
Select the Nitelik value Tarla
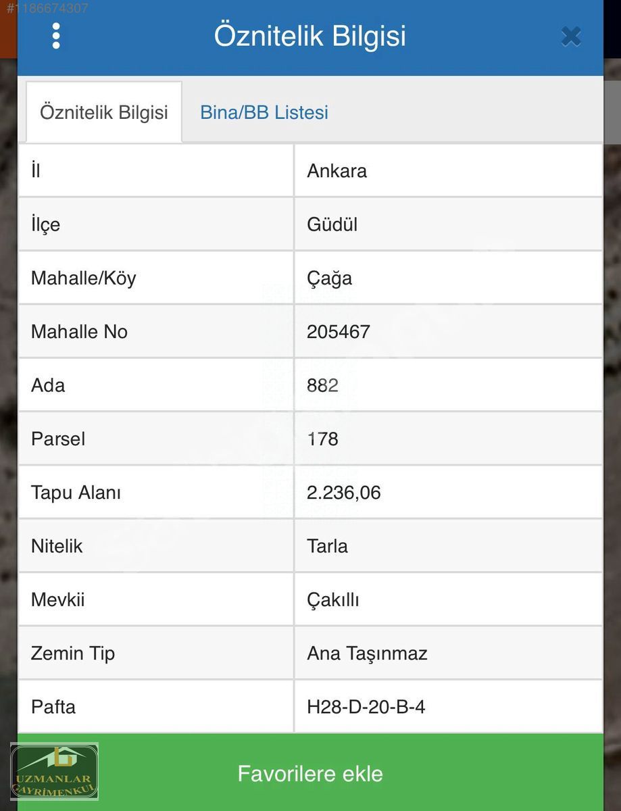tap(328, 546)
